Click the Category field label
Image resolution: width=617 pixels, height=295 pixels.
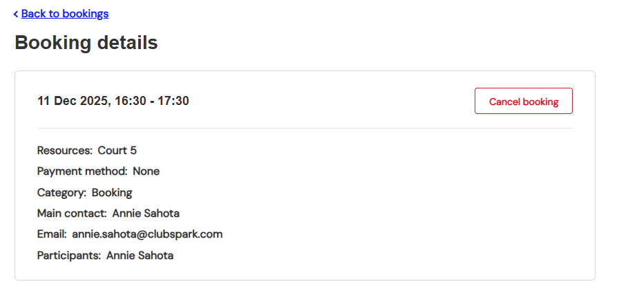click(x=61, y=192)
